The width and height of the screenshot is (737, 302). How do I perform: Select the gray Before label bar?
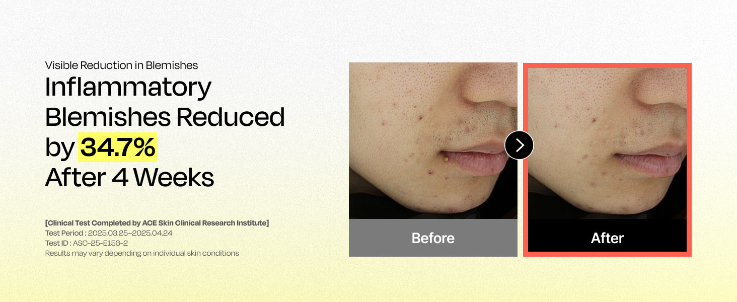point(433,238)
